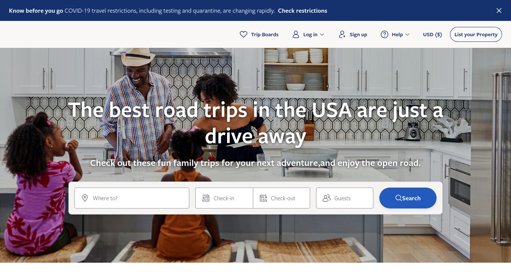Click the Guests people icon
The height and width of the screenshot is (272, 511).
(327, 198)
